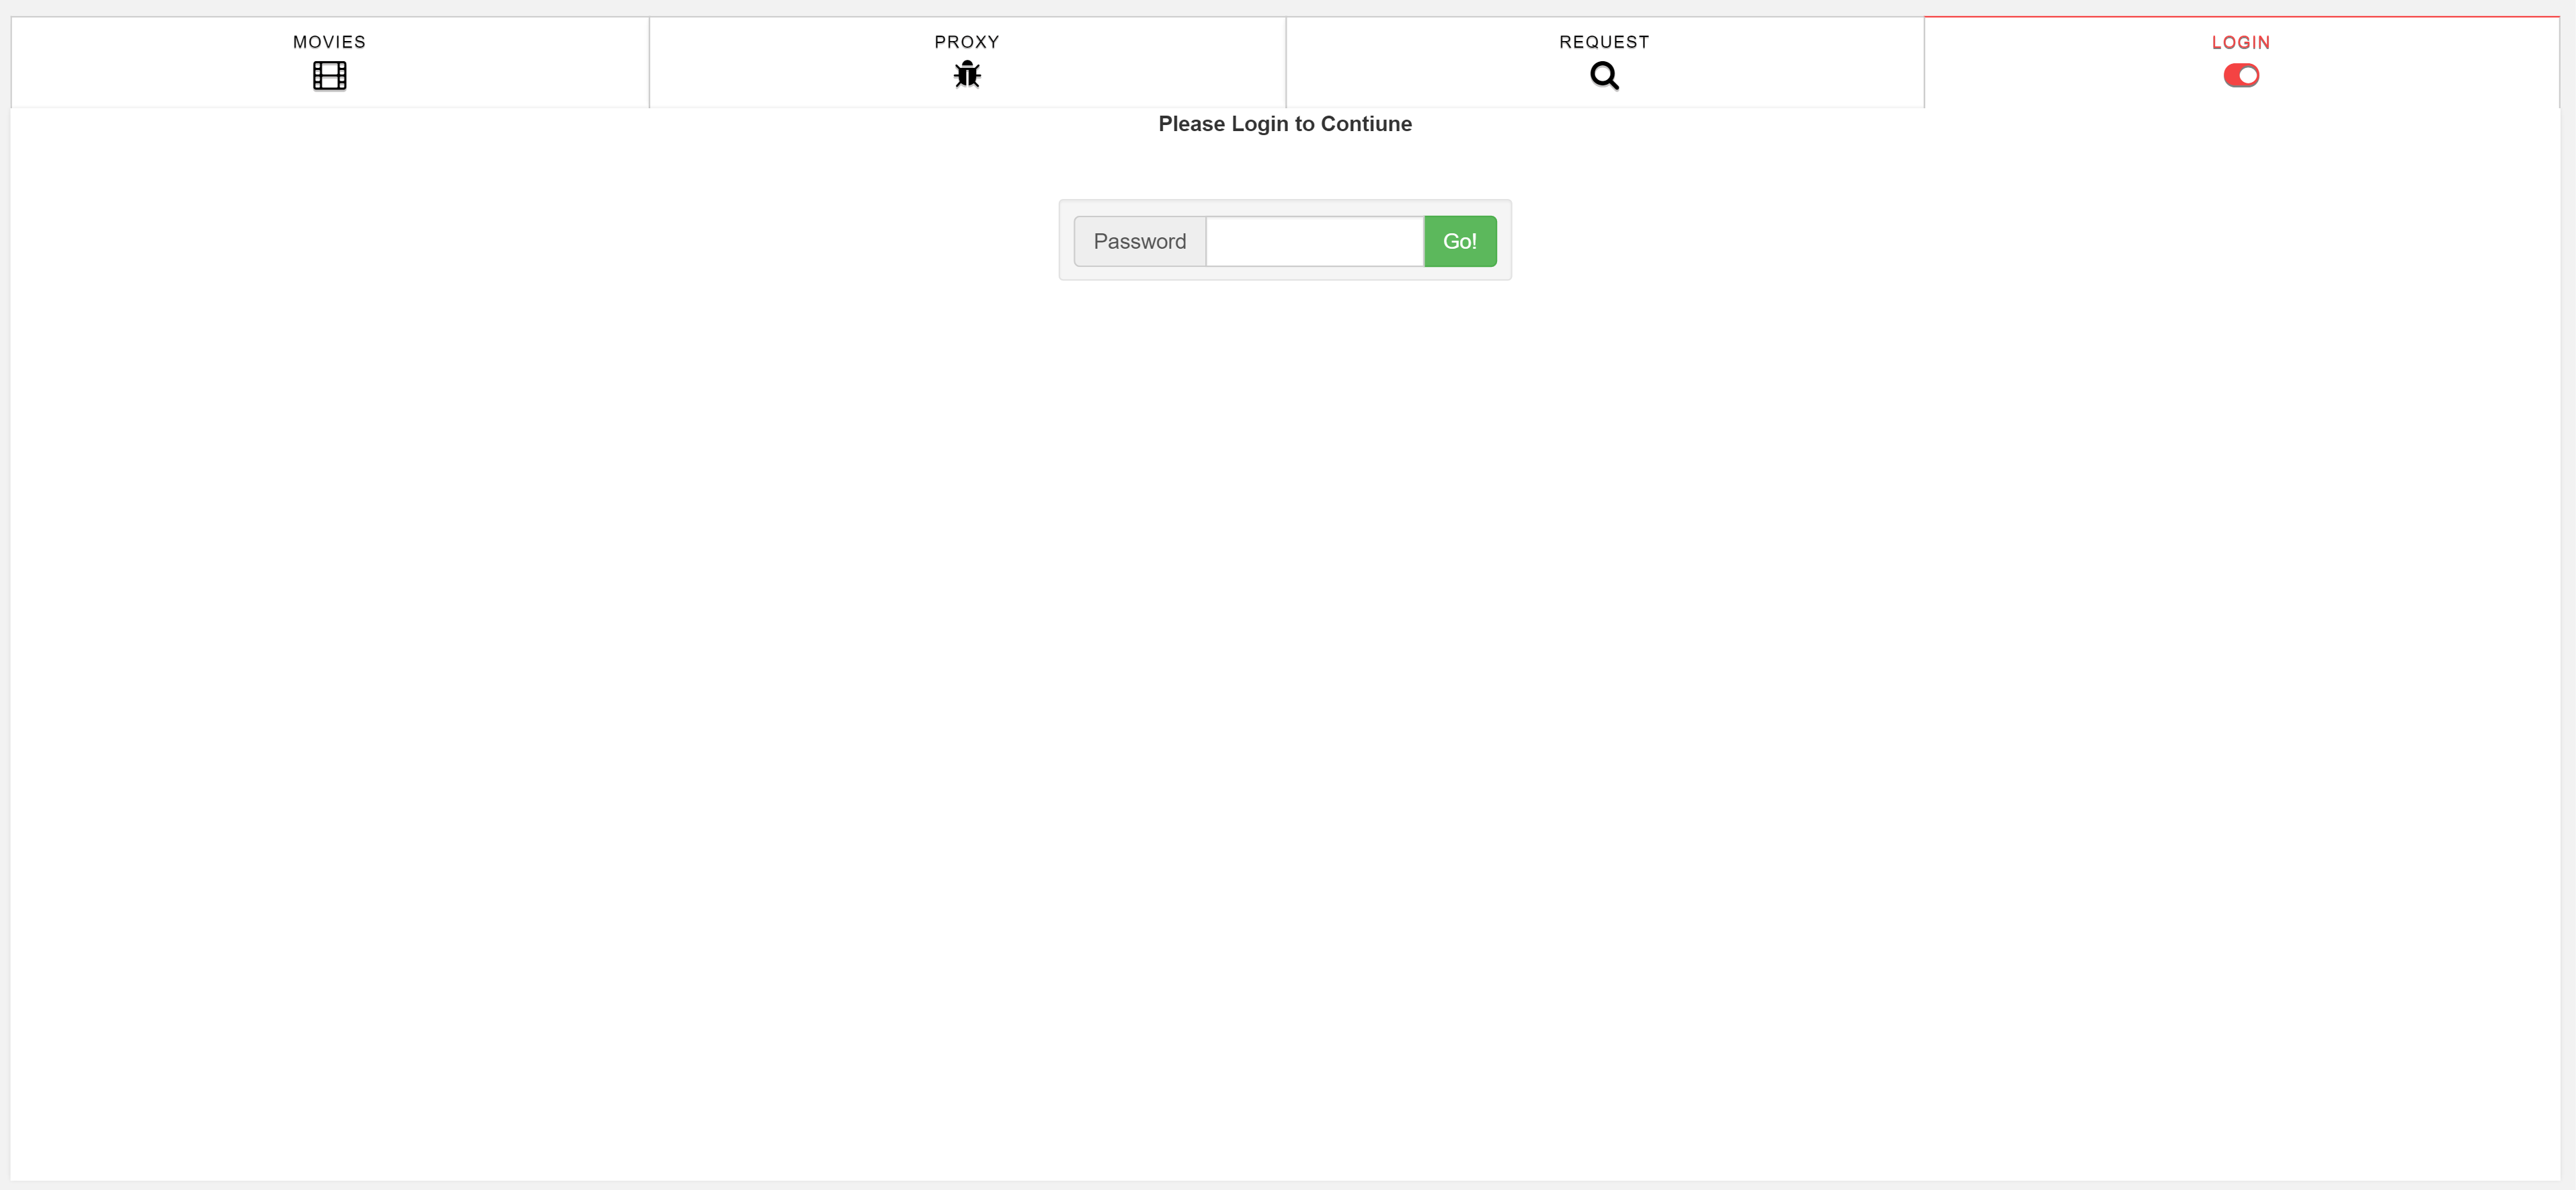Viewport: 2576px width, 1190px height.
Task: Click the bug icon under Proxy
Action: tap(967, 75)
